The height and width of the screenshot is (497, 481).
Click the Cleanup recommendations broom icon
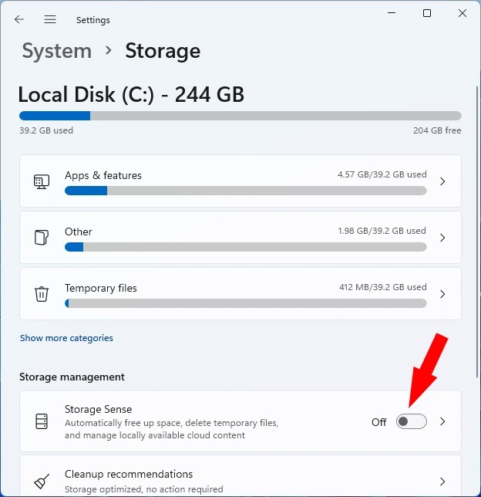[42, 480]
